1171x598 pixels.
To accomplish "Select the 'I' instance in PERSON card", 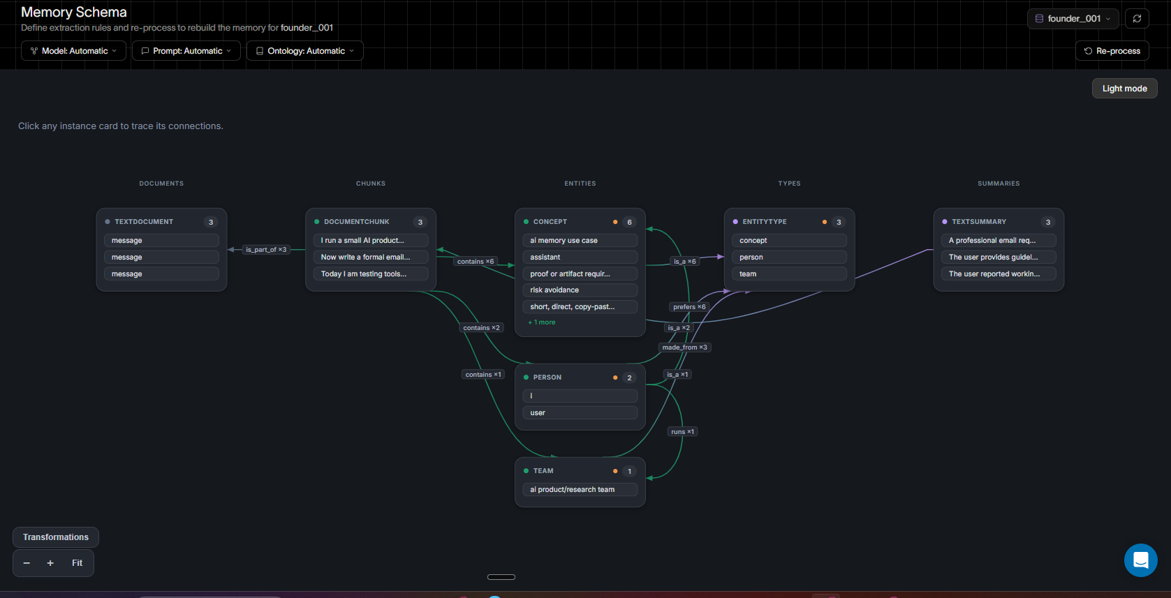I will tap(580, 396).
